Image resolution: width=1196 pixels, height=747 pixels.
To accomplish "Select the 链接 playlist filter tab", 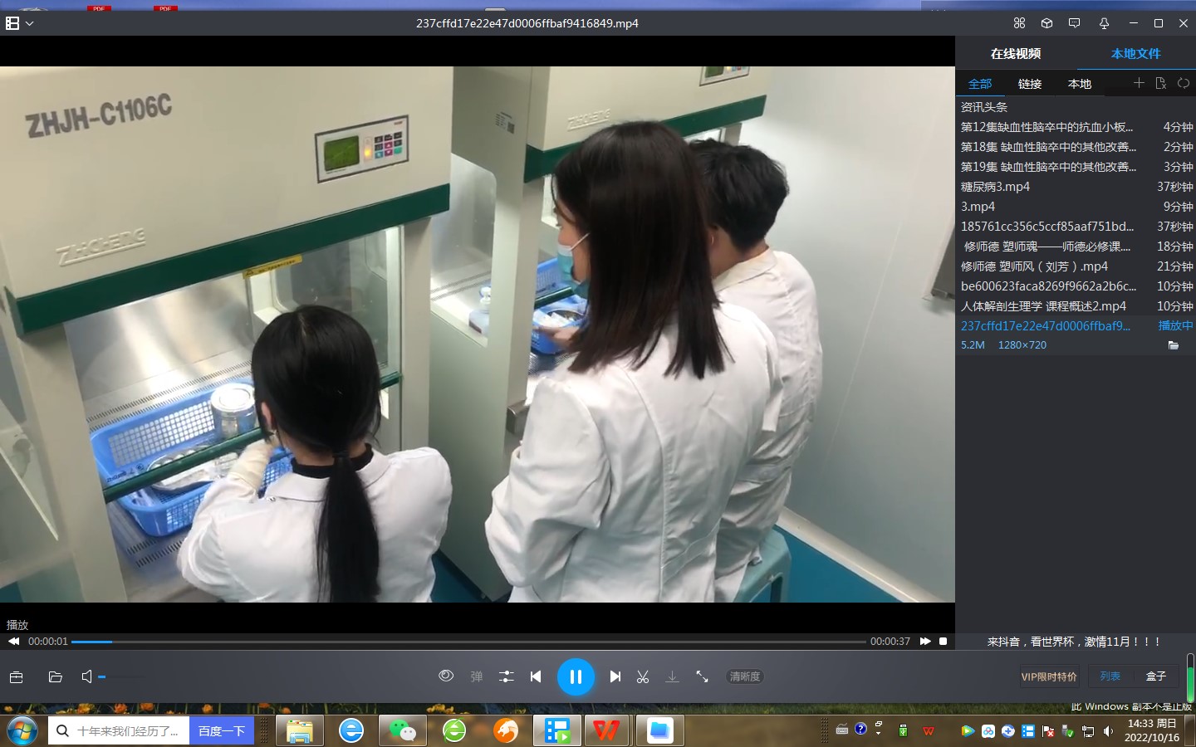I will pyautogui.click(x=1029, y=84).
